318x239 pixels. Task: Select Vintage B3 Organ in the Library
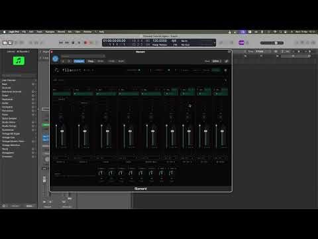pyautogui.click(x=19, y=133)
